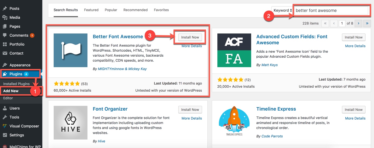This screenshot has height=148, width=374.
Task: Open the Font Organizer title link
Action: pyautogui.click(x=110, y=109)
